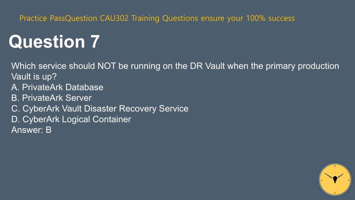Image resolution: width=355 pixels, height=200 pixels.
Task: Select option A PrivateArk Database
Action: [57, 87]
